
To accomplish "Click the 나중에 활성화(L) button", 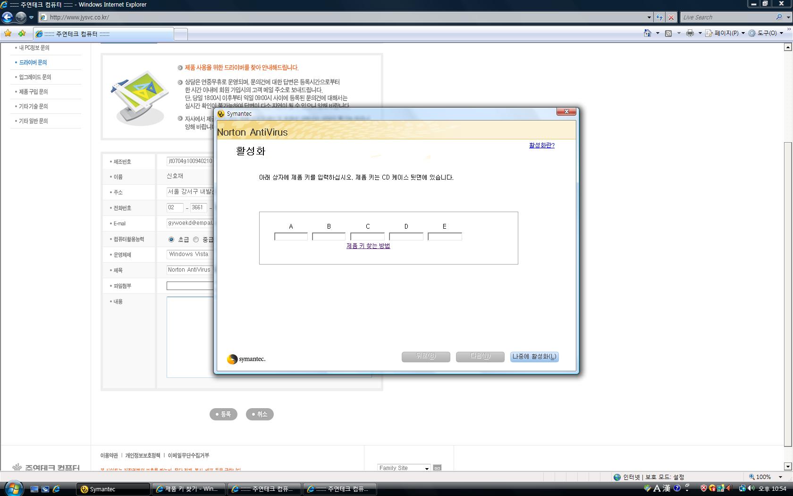I will click(x=534, y=357).
